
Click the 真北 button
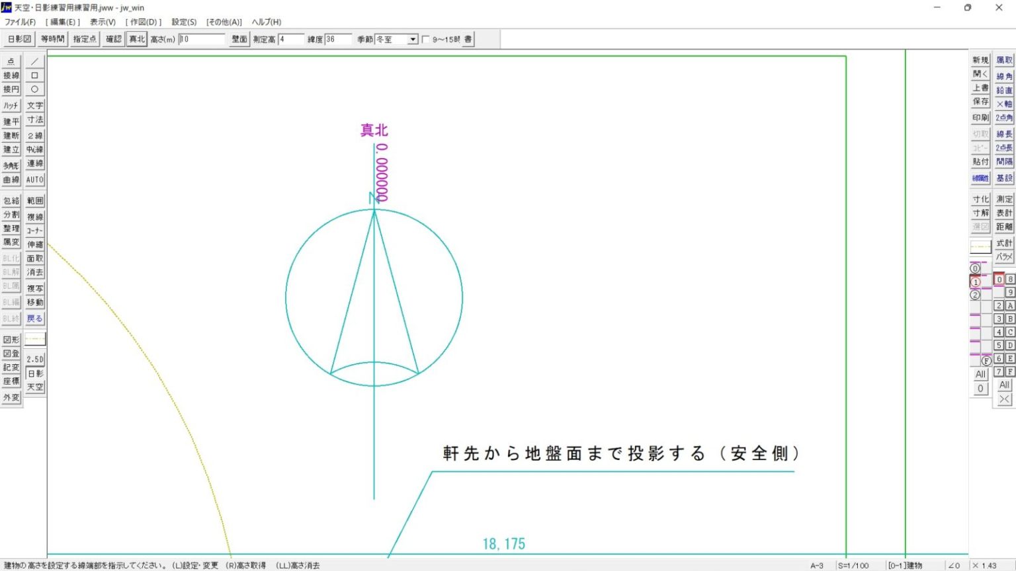(x=136, y=38)
